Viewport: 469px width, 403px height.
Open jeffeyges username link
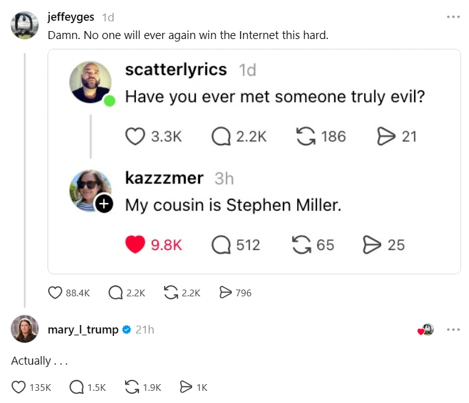[x=71, y=17]
